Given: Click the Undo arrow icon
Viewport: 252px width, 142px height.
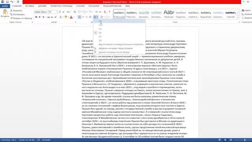Looking at the screenshot, I should (x=12, y=2).
